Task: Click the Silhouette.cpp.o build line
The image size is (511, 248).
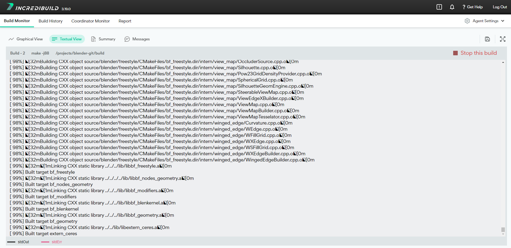Action: [x=147, y=68]
